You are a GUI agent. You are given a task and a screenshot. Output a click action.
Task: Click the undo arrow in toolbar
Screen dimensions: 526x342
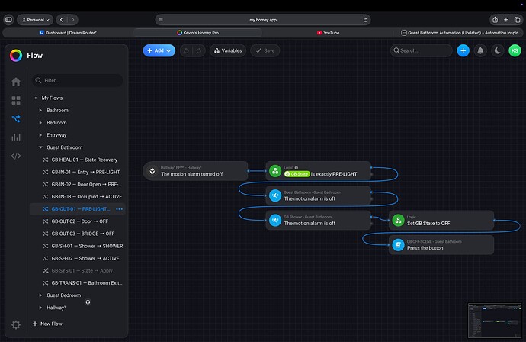pyautogui.click(x=187, y=50)
